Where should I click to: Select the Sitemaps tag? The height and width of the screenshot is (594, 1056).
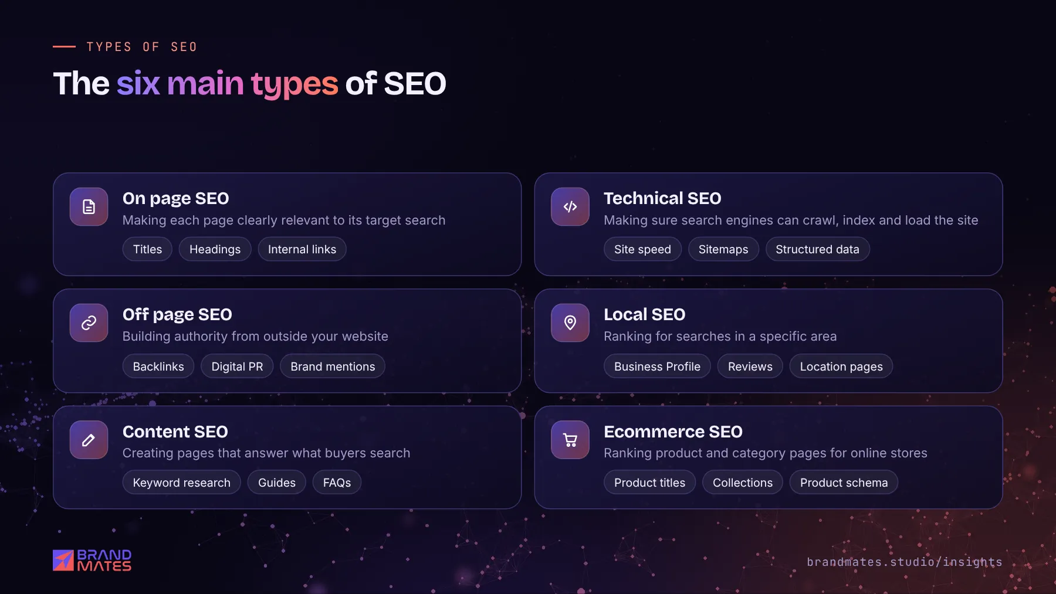[x=723, y=249]
